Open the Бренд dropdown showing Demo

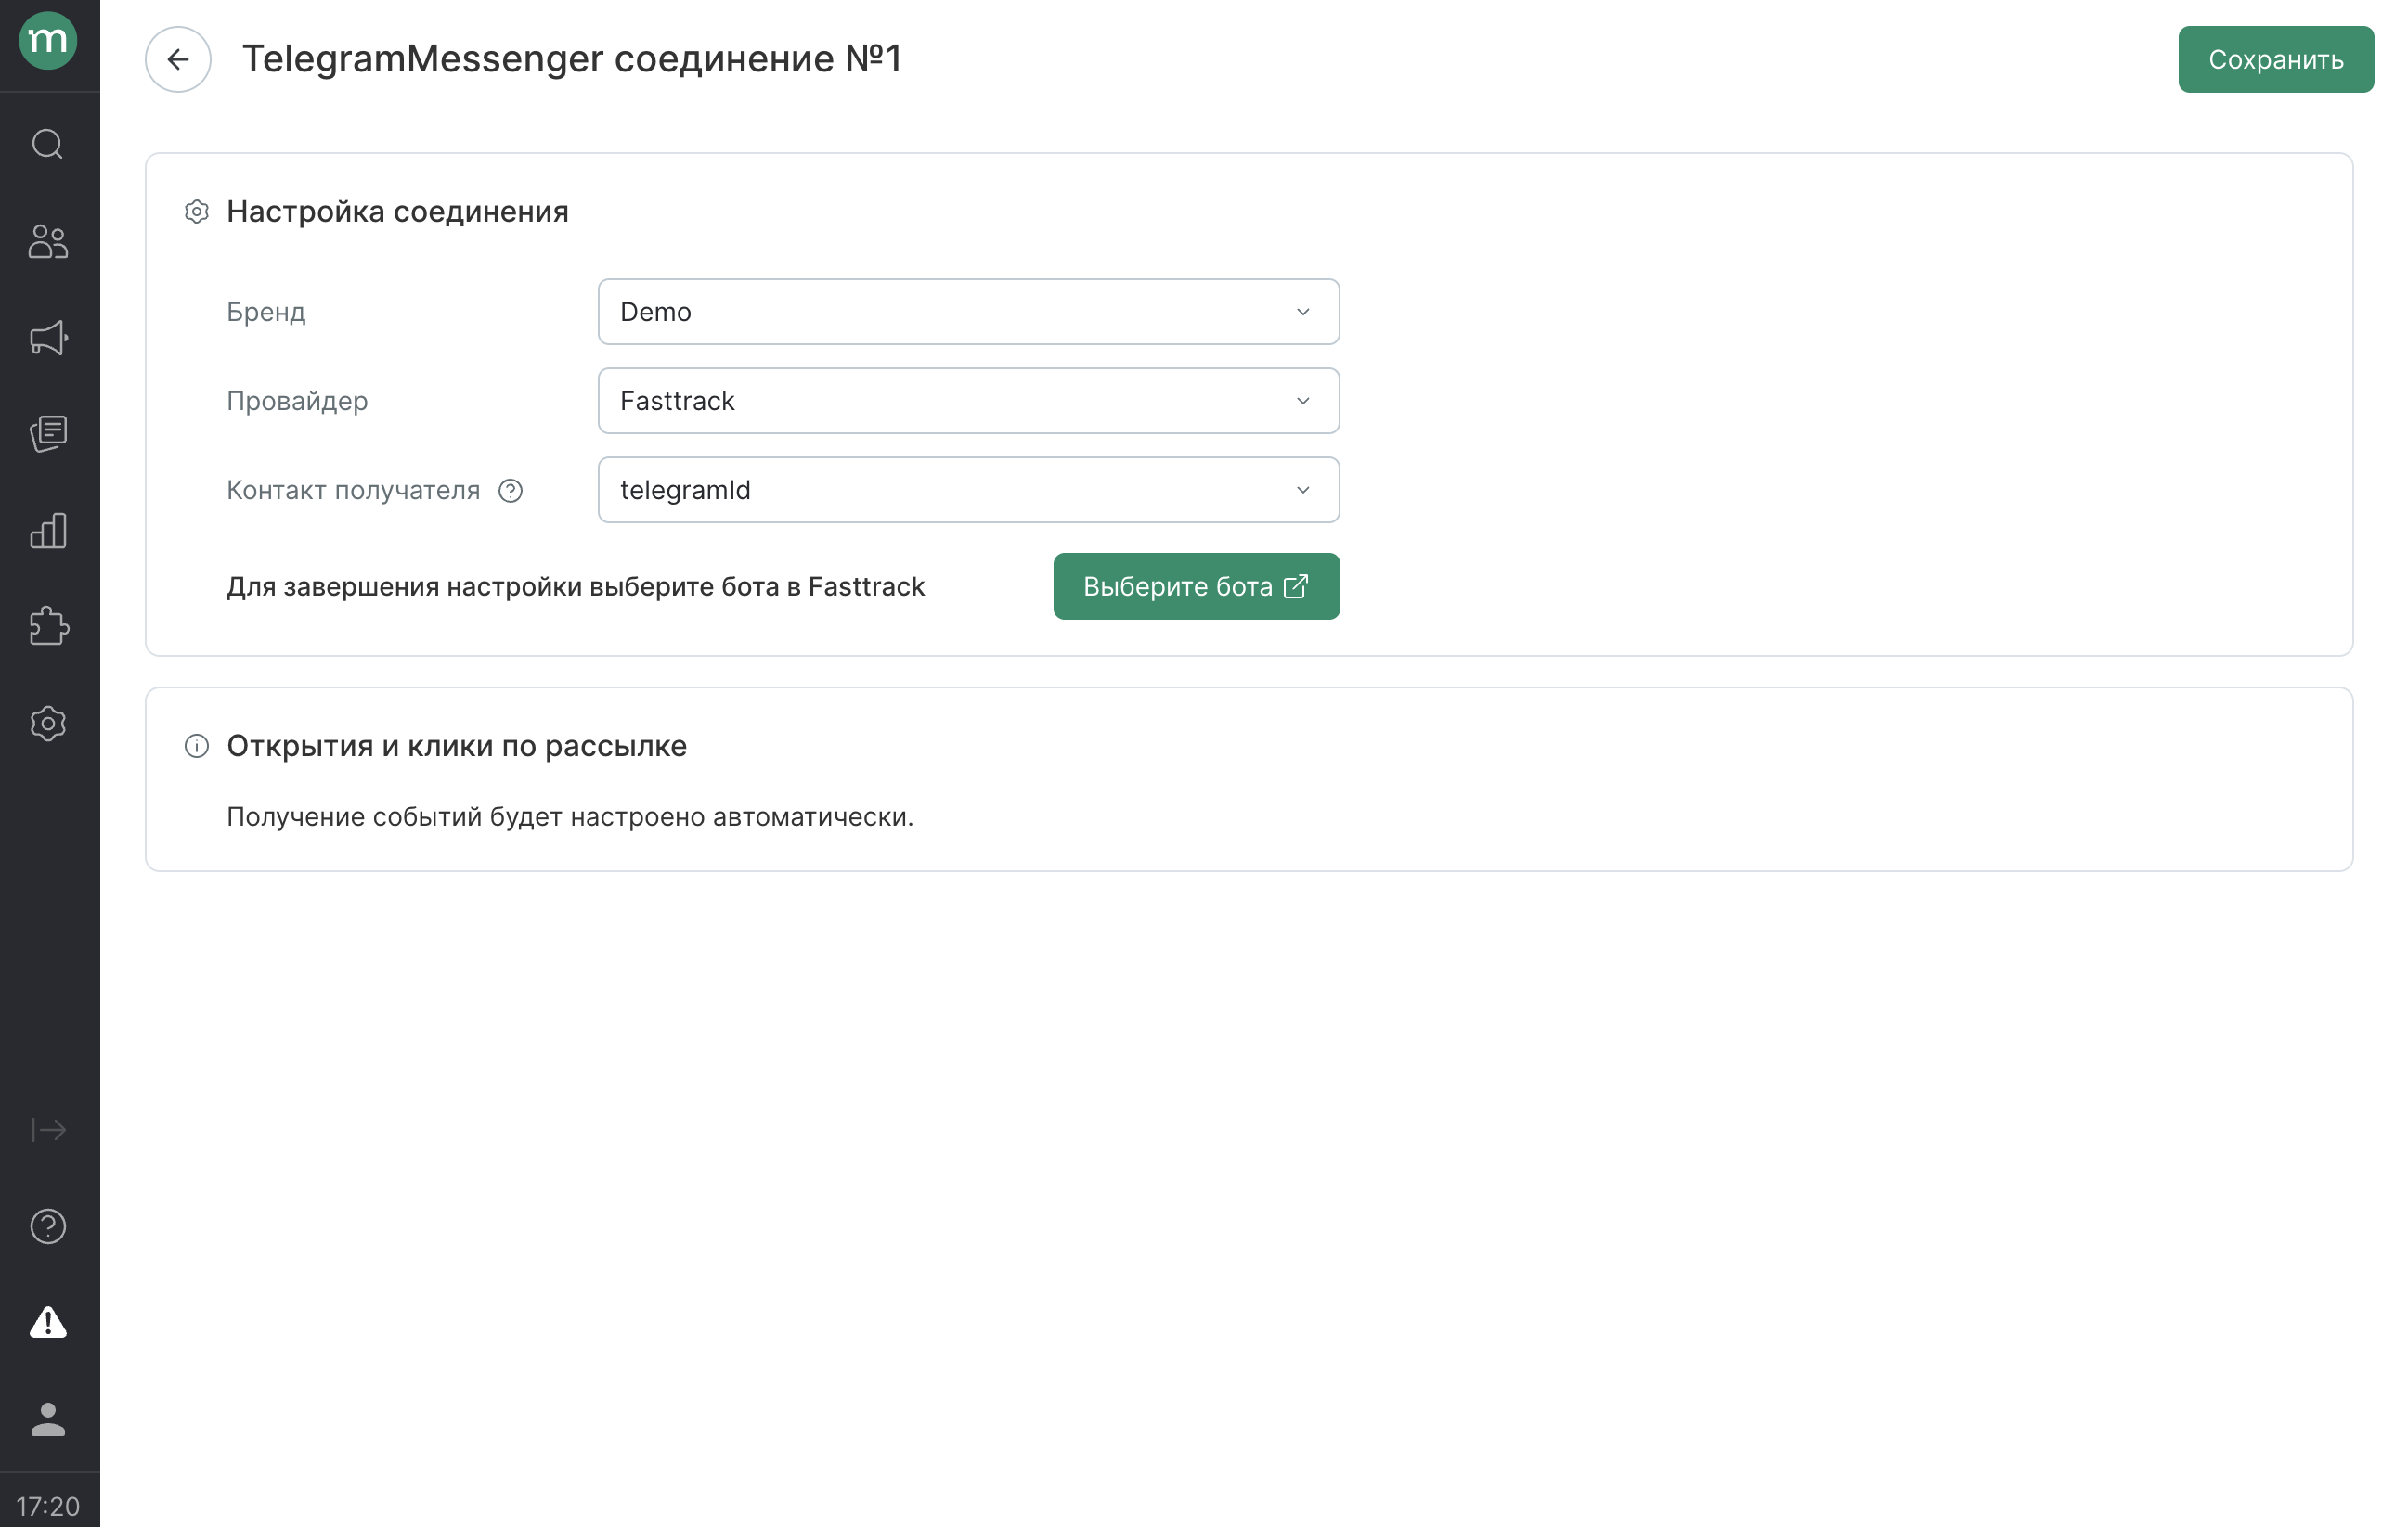(968, 312)
